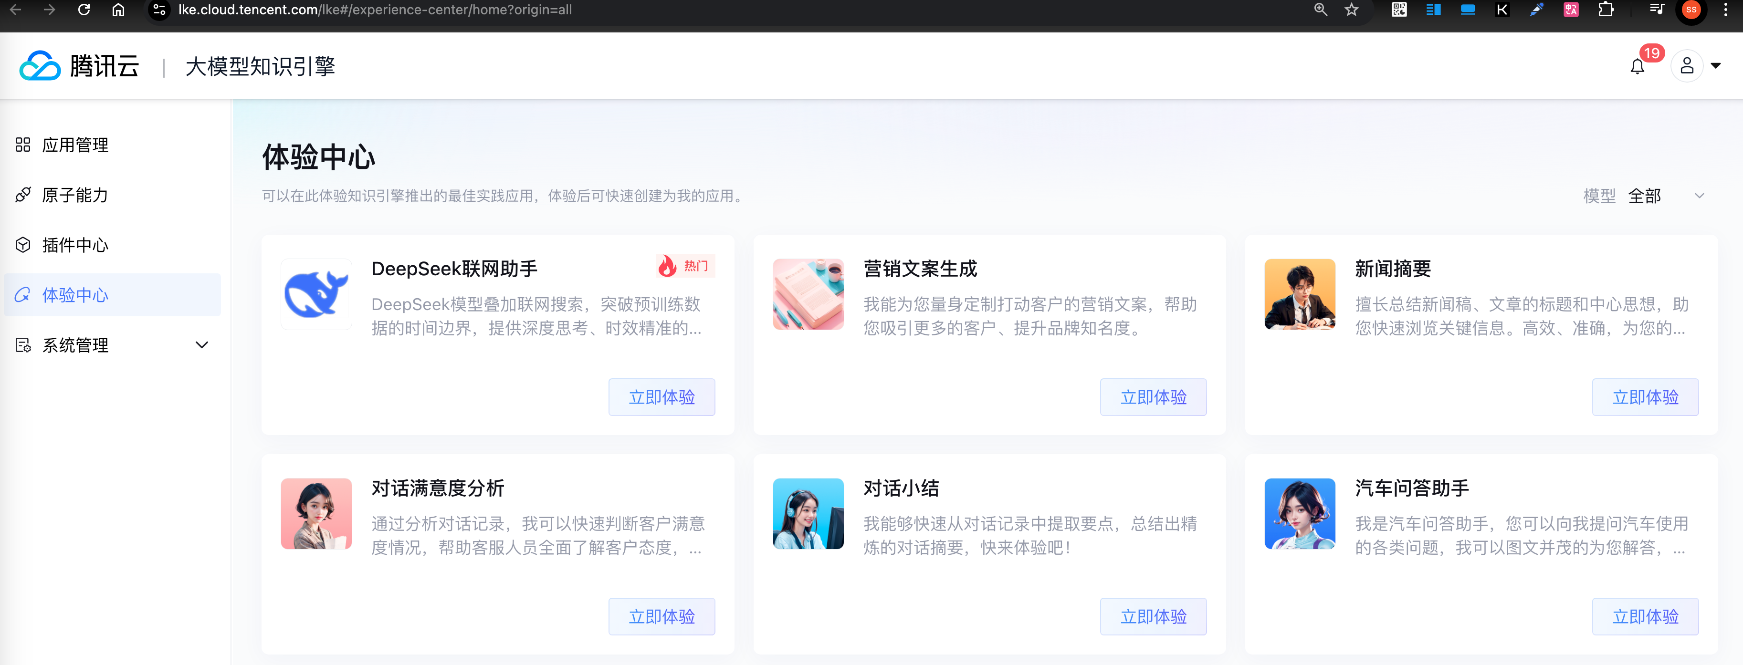
Task: Click the QR code extension icon
Action: (1398, 10)
